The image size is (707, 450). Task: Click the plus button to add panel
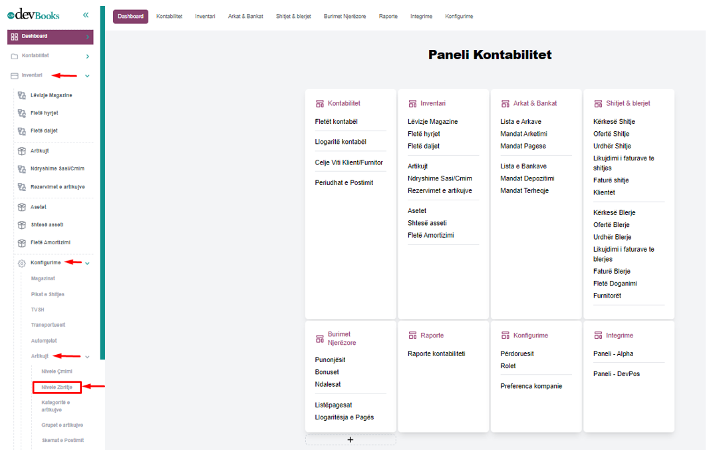[x=351, y=440]
